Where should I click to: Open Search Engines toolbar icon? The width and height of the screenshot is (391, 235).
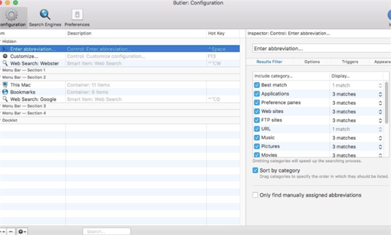tap(45, 15)
